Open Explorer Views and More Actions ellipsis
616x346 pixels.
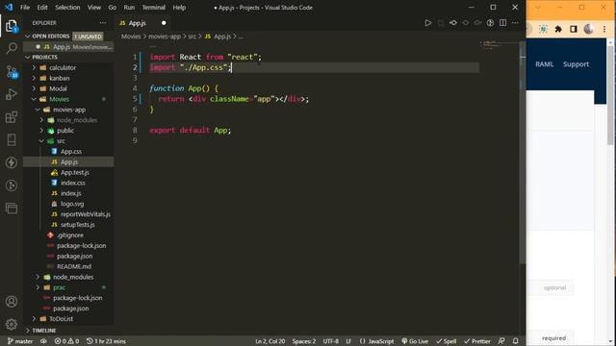(x=103, y=23)
